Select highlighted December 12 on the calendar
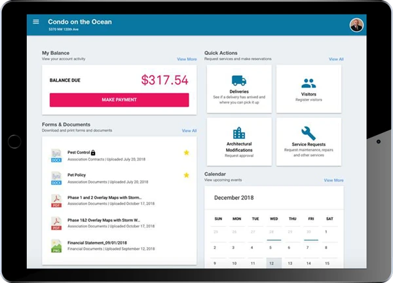The width and height of the screenshot is (393, 283). click(x=274, y=263)
